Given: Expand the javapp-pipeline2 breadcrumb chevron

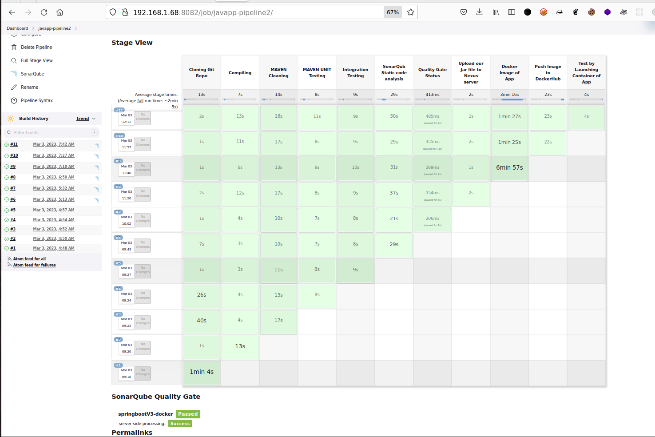Looking at the screenshot, I should click(76, 28).
